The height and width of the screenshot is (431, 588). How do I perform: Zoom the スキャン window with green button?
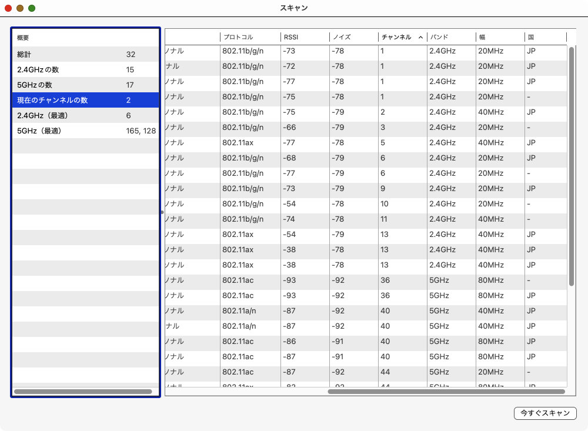point(32,8)
